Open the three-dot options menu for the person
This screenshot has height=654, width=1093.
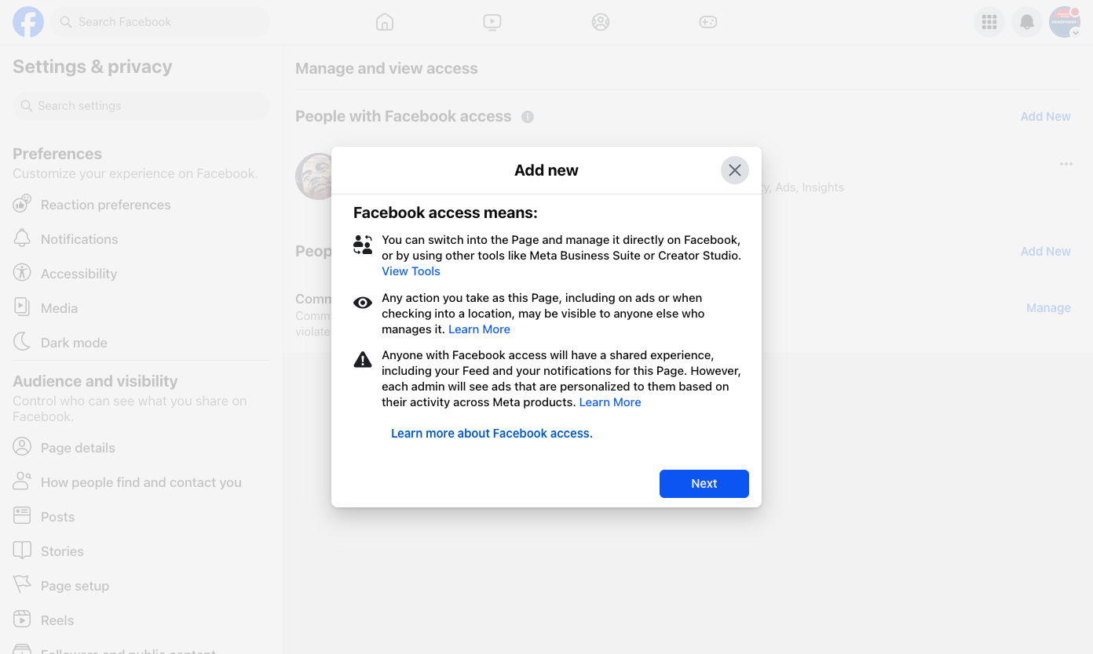coord(1066,164)
